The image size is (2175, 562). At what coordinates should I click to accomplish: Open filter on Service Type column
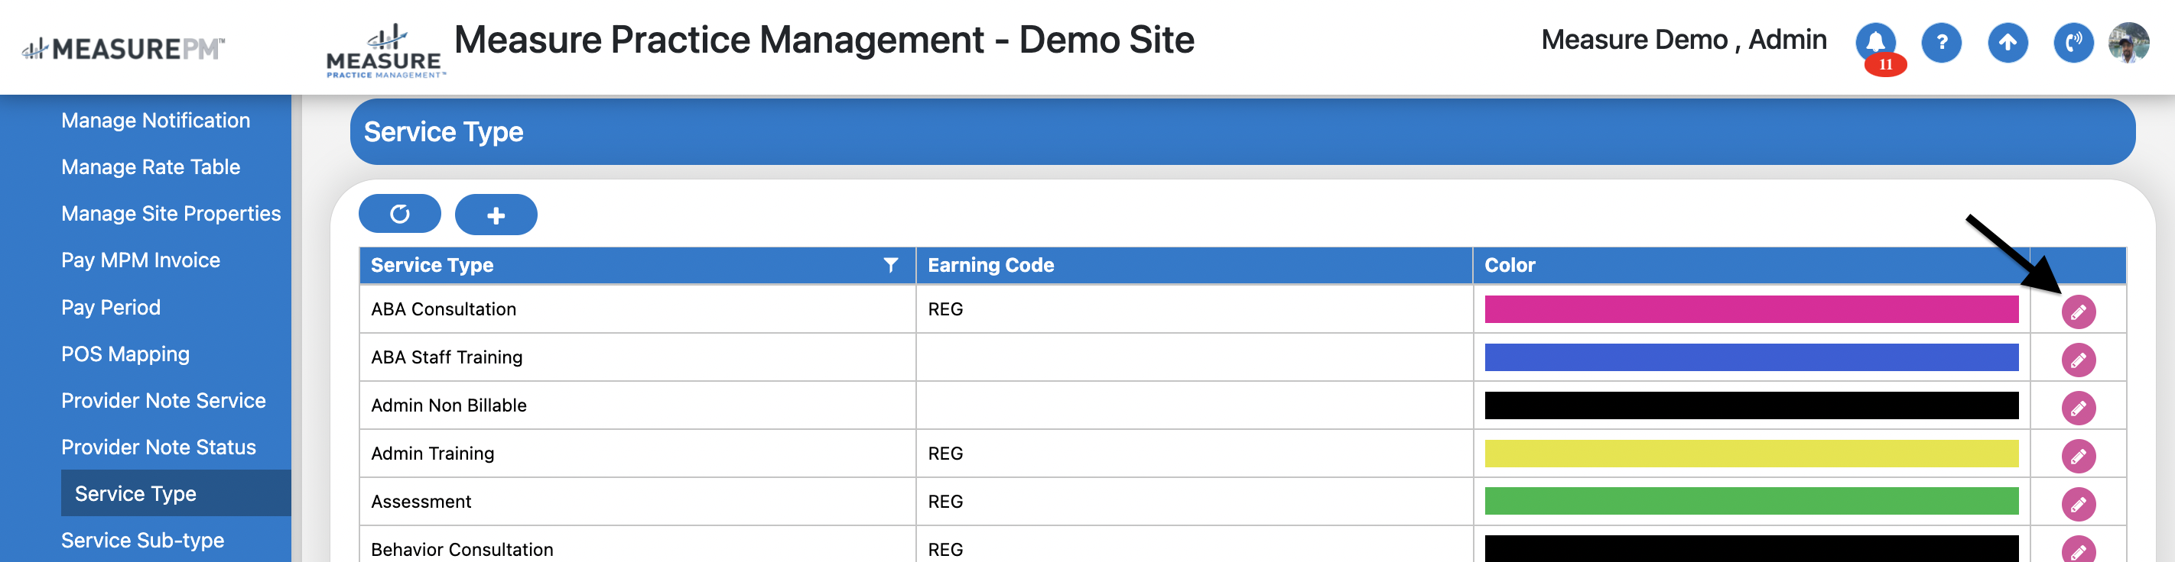click(890, 266)
